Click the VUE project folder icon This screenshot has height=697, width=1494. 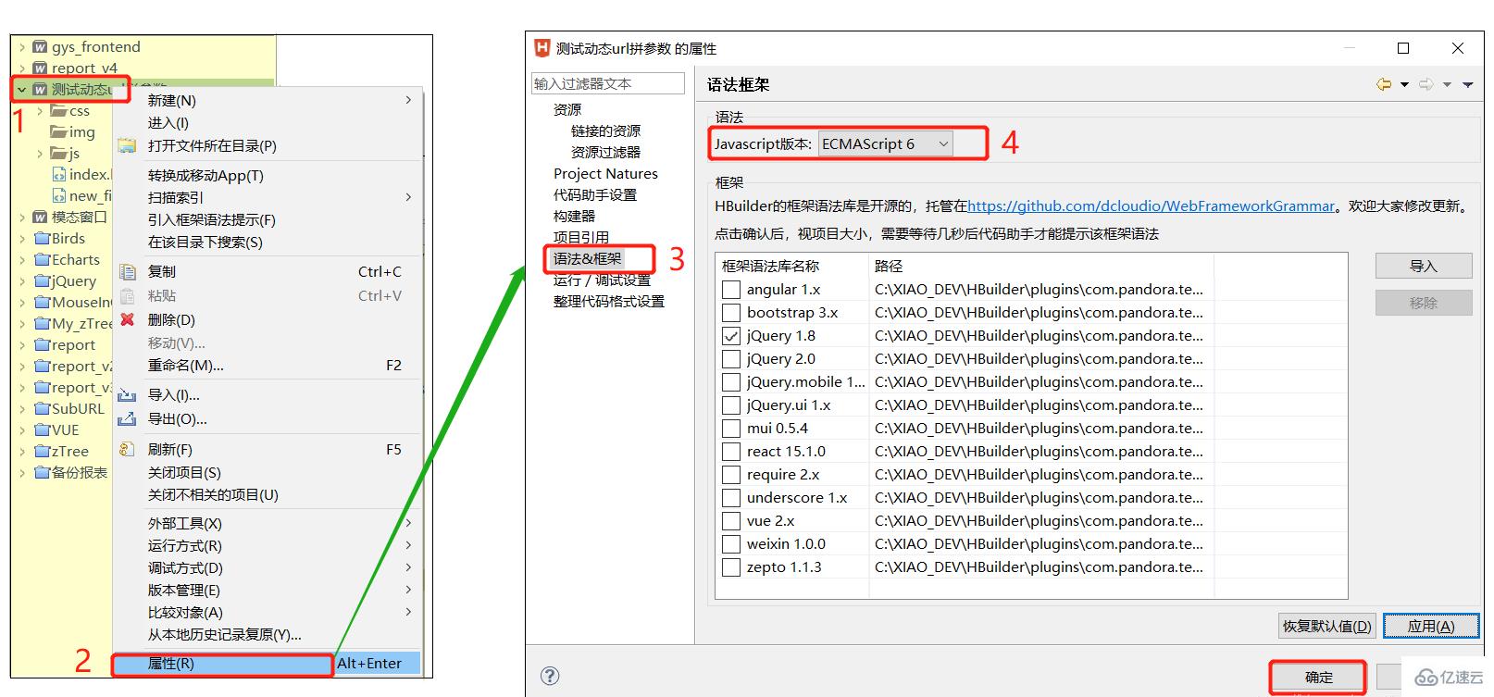(x=42, y=430)
